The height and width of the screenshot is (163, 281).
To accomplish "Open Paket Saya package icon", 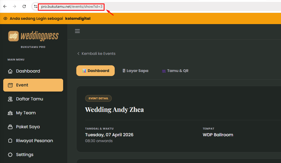I will click(10, 127).
